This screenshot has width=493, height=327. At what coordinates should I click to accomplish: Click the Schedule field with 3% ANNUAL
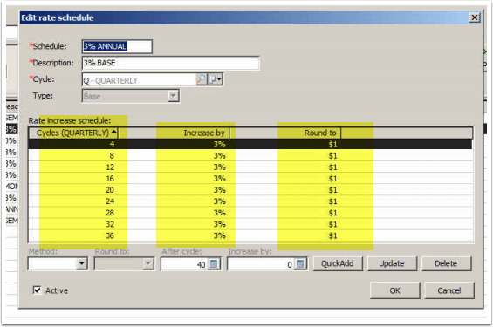[x=117, y=46]
